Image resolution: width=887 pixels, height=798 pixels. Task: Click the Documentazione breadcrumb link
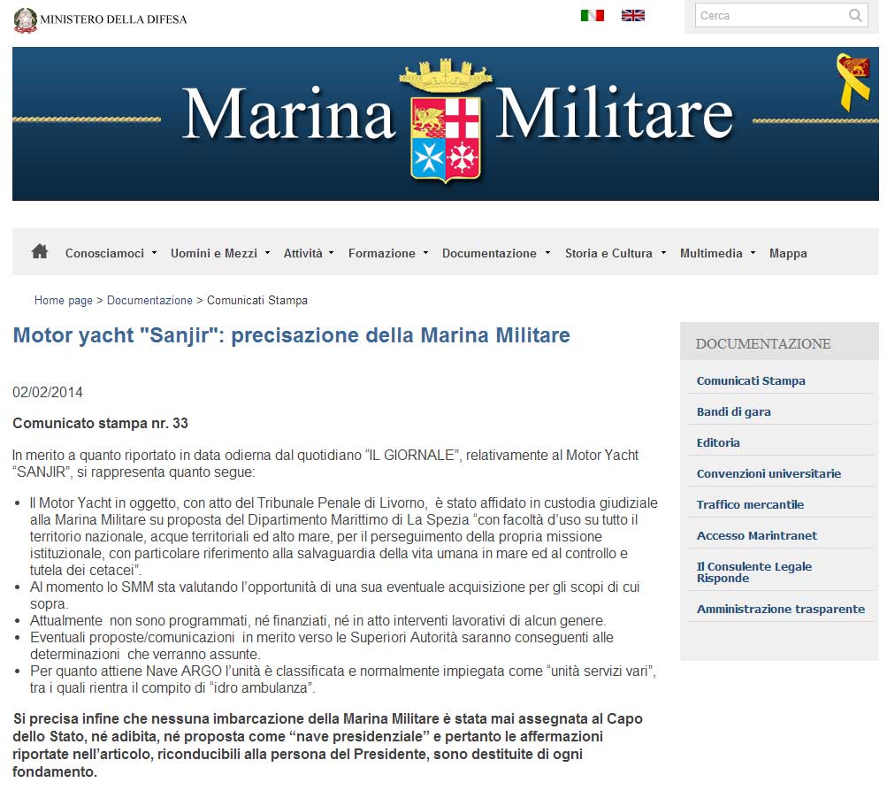click(x=149, y=301)
